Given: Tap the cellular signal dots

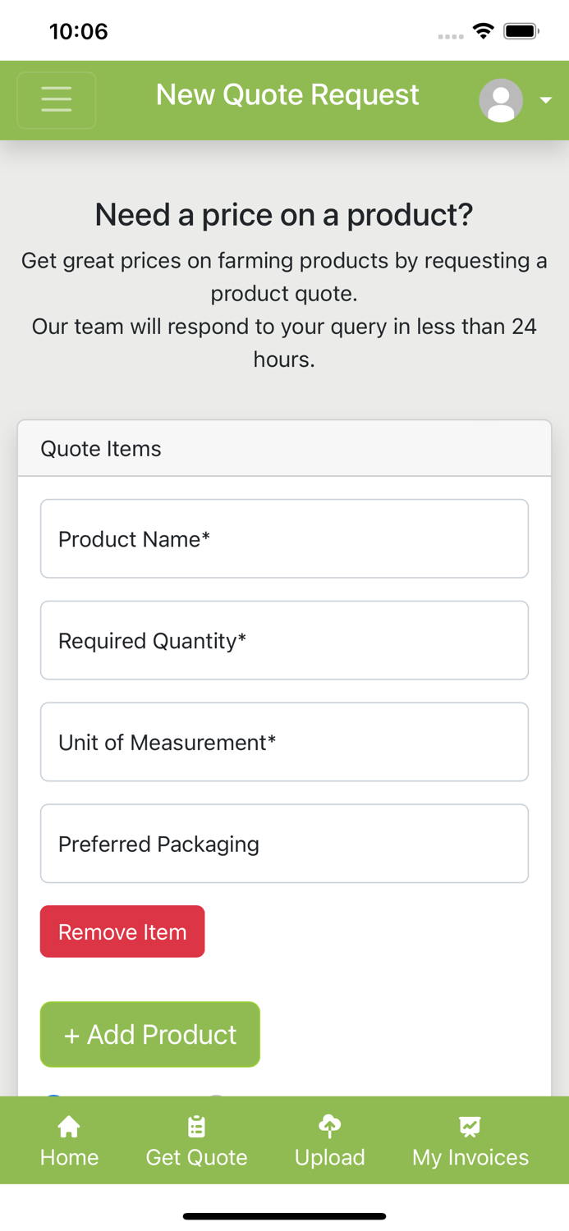Looking at the screenshot, I should click(x=451, y=36).
